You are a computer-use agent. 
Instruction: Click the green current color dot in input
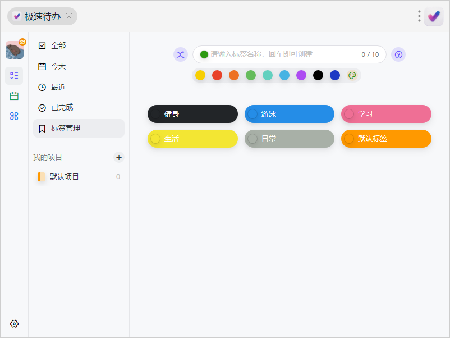pyautogui.click(x=204, y=54)
